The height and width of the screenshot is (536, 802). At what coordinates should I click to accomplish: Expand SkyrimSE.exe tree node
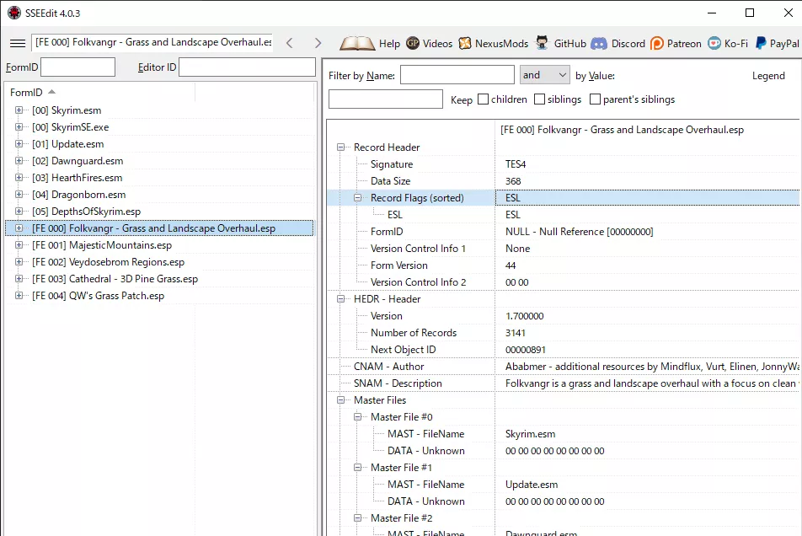point(19,127)
